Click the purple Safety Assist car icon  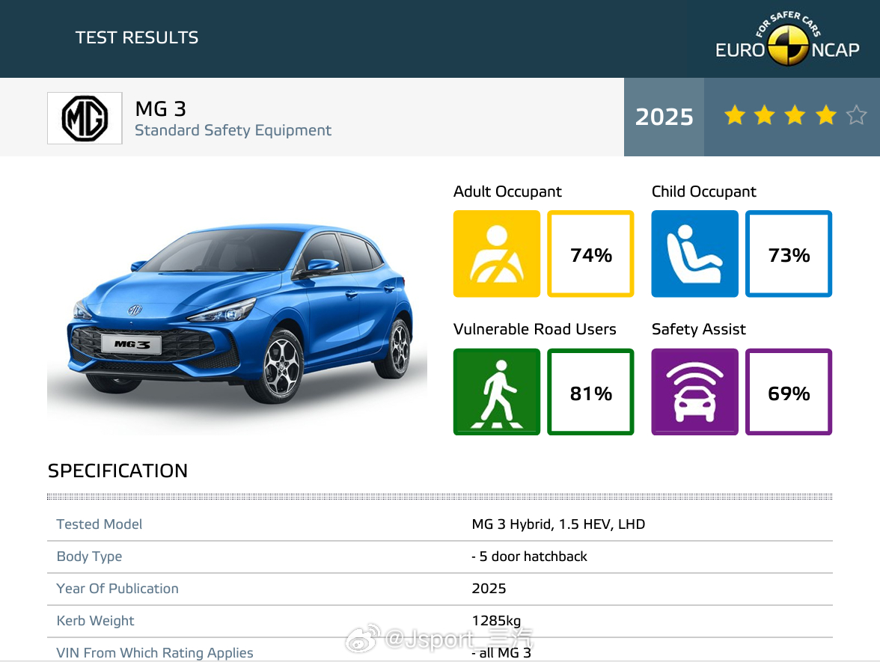pyautogui.click(x=694, y=392)
